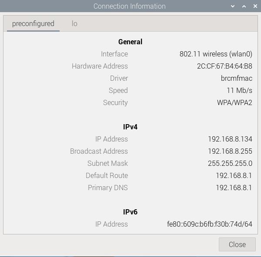
Task: Click the Connection Information title bar
Action: 130,7
